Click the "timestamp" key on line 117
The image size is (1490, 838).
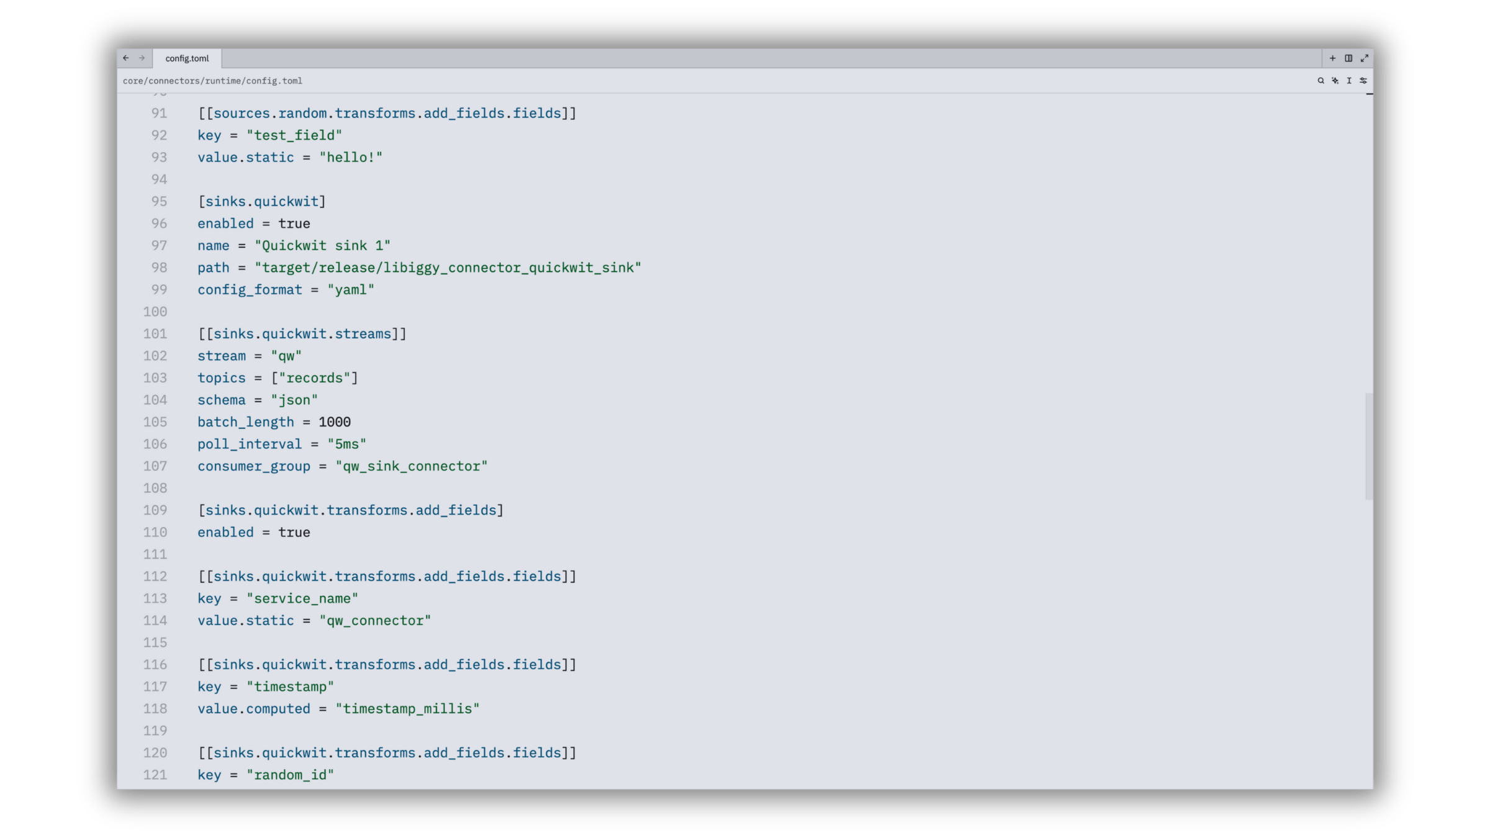pyautogui.click(x=290, y=687)
